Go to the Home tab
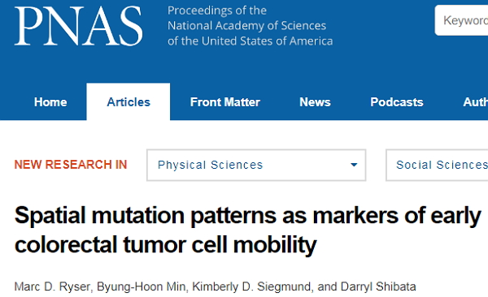Image resolution: width=488 pixels, height=297 pixels. click(x=50, y=102)
